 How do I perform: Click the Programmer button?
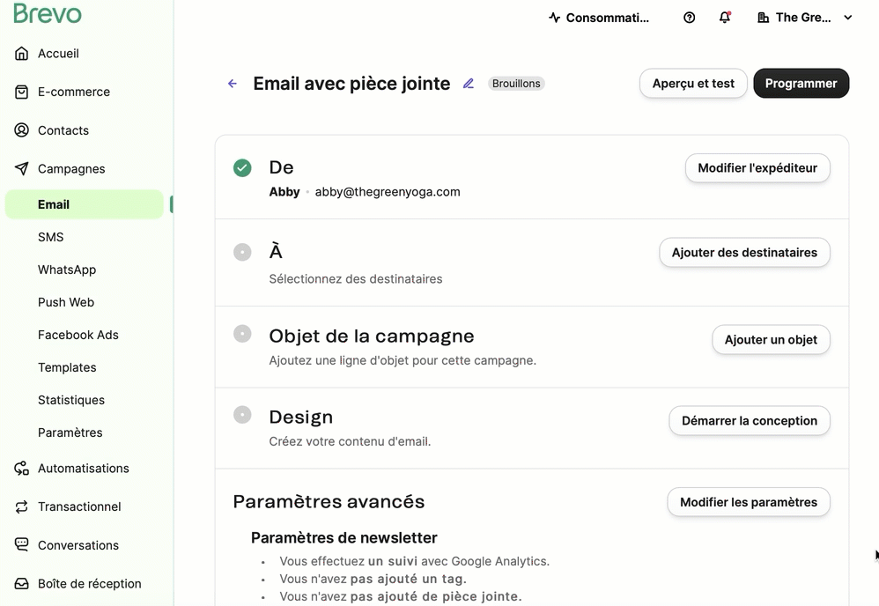click(801, 84)
